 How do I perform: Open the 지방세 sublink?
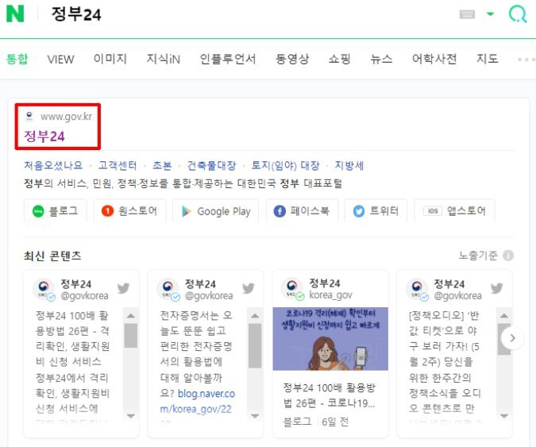click(x=349, y=165)
